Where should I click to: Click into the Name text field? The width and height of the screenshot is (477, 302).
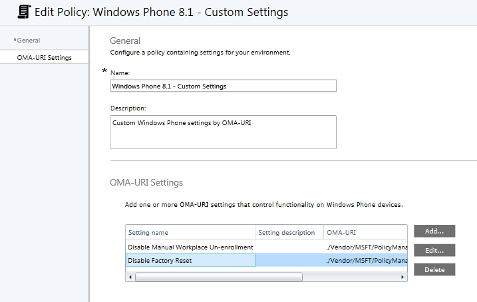223,86
